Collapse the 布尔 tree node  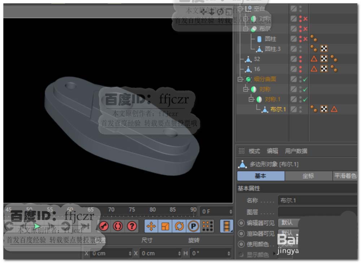245,29
